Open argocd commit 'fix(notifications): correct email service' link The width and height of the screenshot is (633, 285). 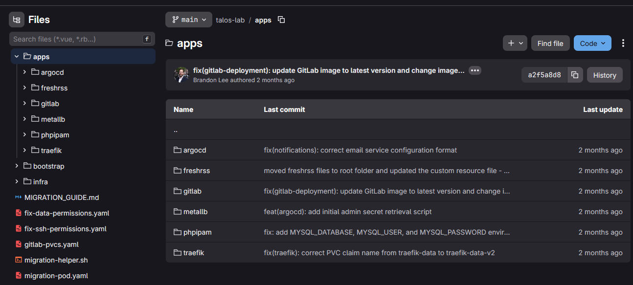pos(361,150)
